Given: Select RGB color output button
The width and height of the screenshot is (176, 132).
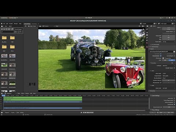Looking at the screenshot, I should (x=172, y=60).
